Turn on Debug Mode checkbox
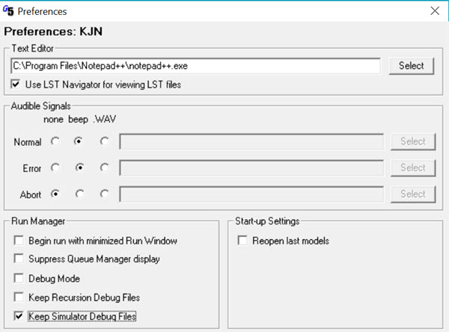 click(18, 278)
